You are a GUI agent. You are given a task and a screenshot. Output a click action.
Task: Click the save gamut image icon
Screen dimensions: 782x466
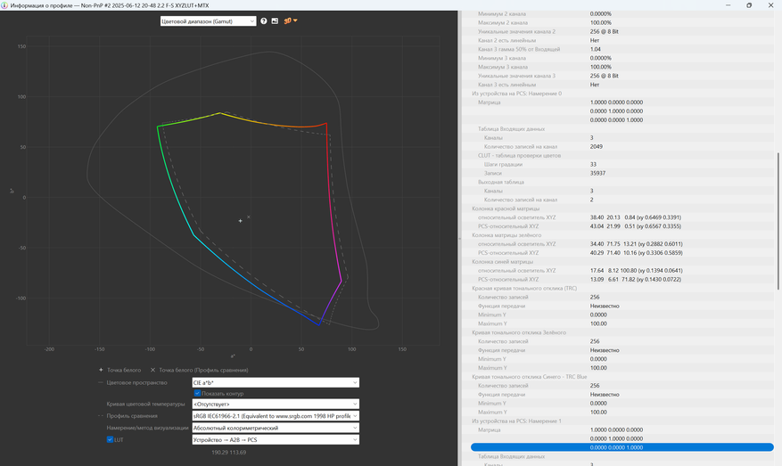click(x=275, y=20)
